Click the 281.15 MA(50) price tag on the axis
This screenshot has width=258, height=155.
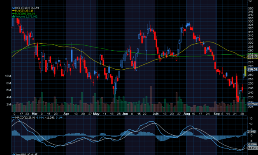coord(252,57)
